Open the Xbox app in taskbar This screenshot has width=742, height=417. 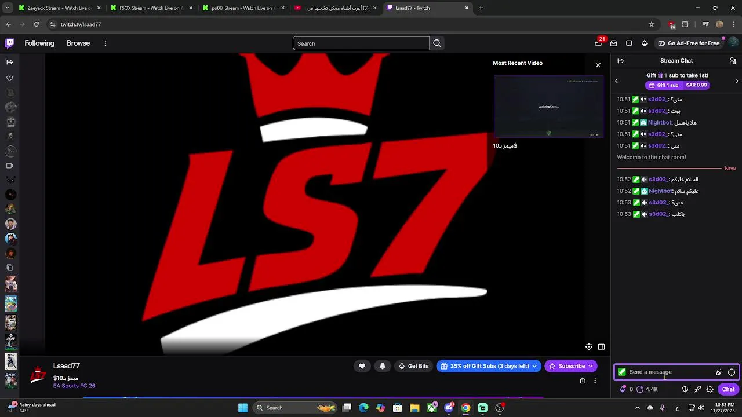pyautogui.click(x=432, y=408)
